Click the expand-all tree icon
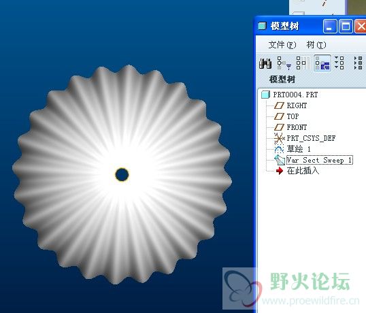The width and height of the screenshot is (366, 313). [339, 63]
